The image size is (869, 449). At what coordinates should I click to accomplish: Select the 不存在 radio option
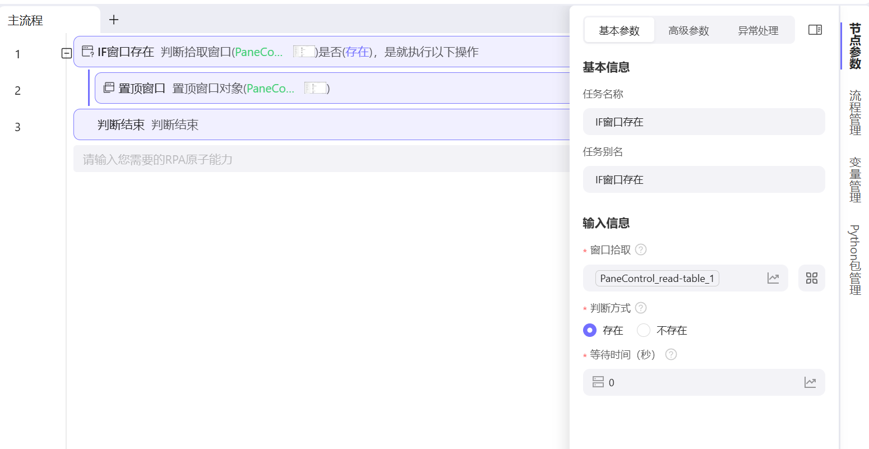pyautogui.click(x=643, y=330)
